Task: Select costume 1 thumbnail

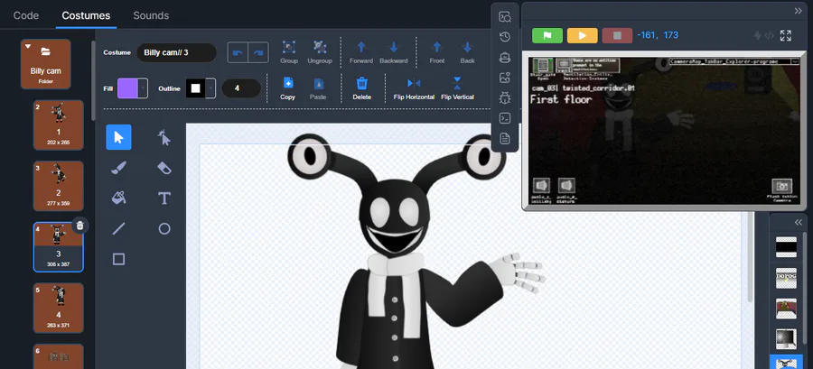Action: [x=58, y=125]
